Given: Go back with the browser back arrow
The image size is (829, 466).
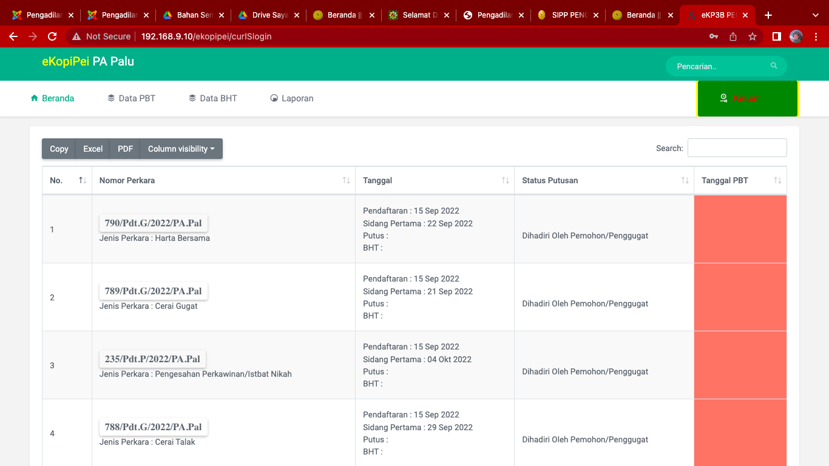Looking at the screenshot, I should 13,36.
